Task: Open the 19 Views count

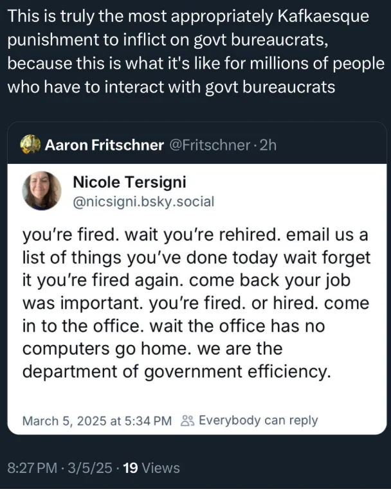Action: 151,468
